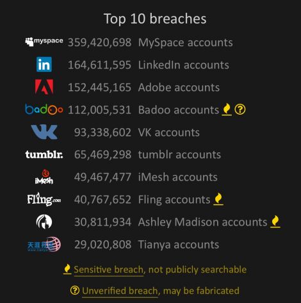Viewport: 301px width, 303px height.
Task: Click the Ashley Madison round logo
Action: 44,222
